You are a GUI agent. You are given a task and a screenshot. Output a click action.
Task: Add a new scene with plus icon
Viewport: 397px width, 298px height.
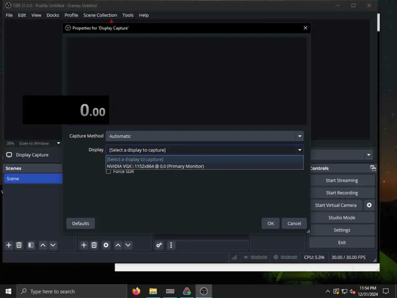9,245
